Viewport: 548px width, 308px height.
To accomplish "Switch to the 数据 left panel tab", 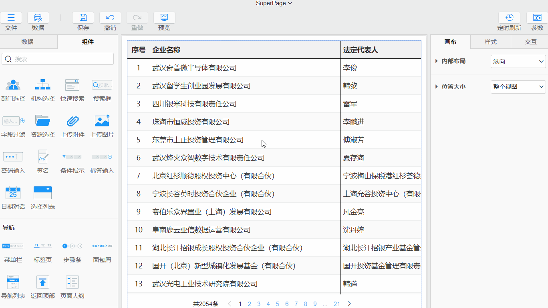I will 28,42.
